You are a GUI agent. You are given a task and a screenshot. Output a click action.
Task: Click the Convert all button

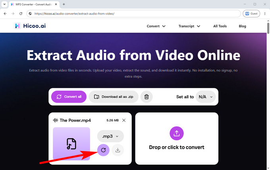click(69, 97)
